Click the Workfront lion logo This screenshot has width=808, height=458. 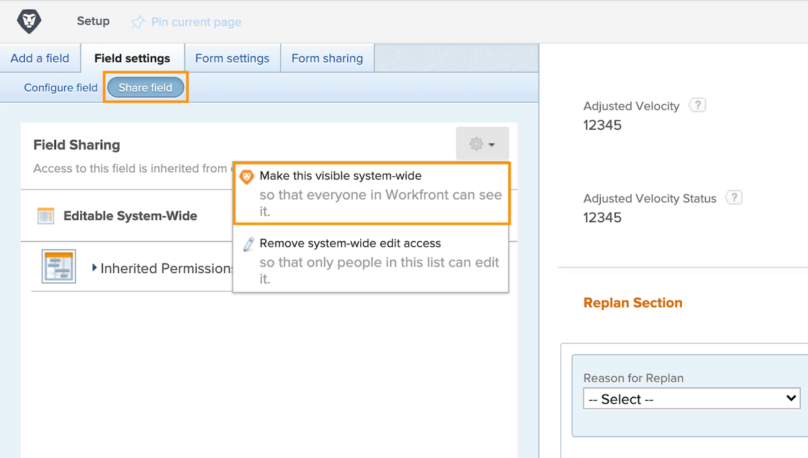[28, 21]
